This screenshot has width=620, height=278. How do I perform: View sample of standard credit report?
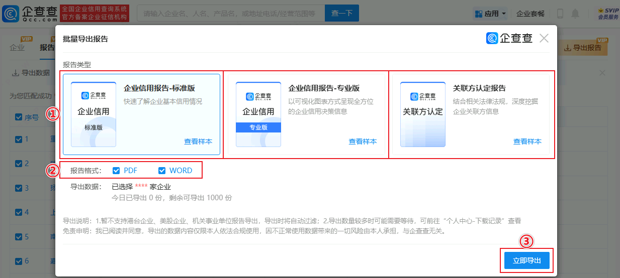tap(198, 142)
